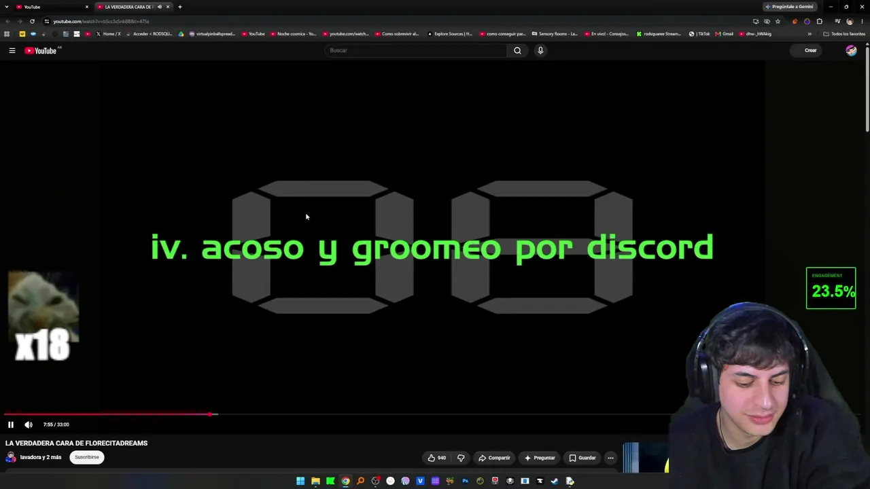
Task: Open the Sensory Rooms bookmark
Action: pos(555,34)
